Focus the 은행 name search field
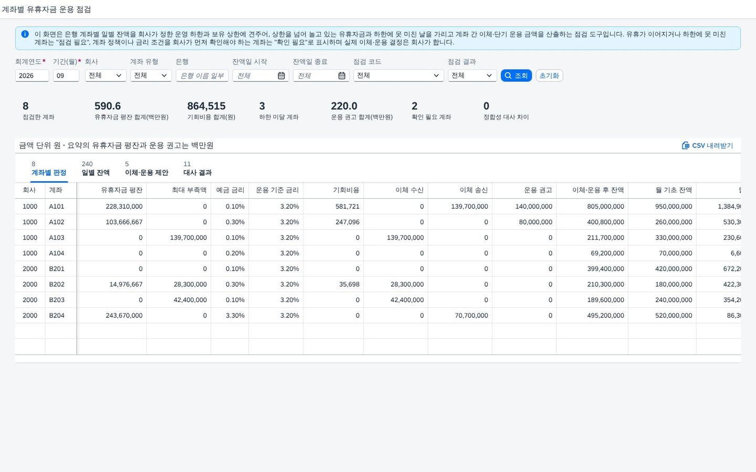Image resolution: width=756 pixels, height=472 pixels. coord(202,76)
